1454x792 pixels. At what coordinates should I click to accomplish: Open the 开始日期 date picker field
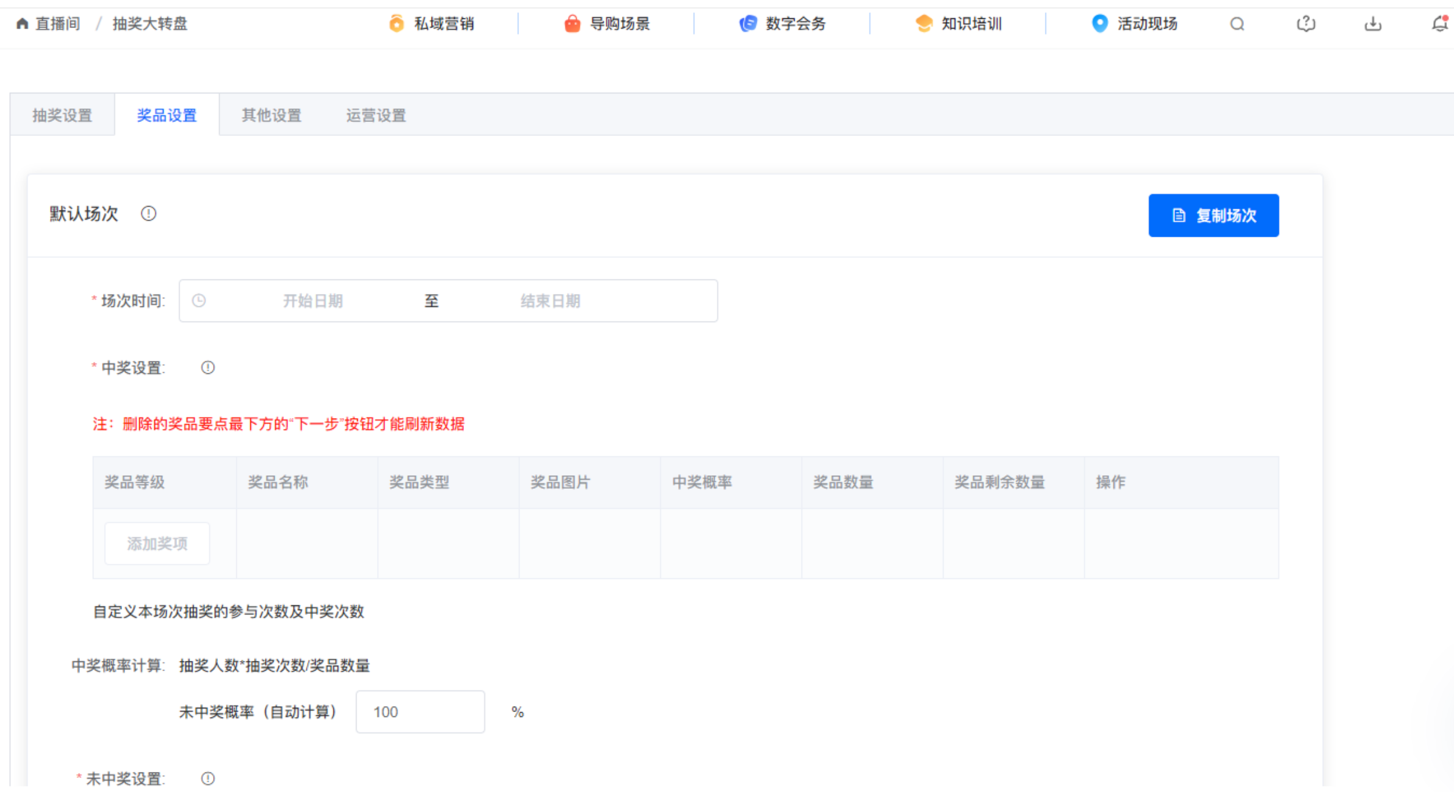313,301
